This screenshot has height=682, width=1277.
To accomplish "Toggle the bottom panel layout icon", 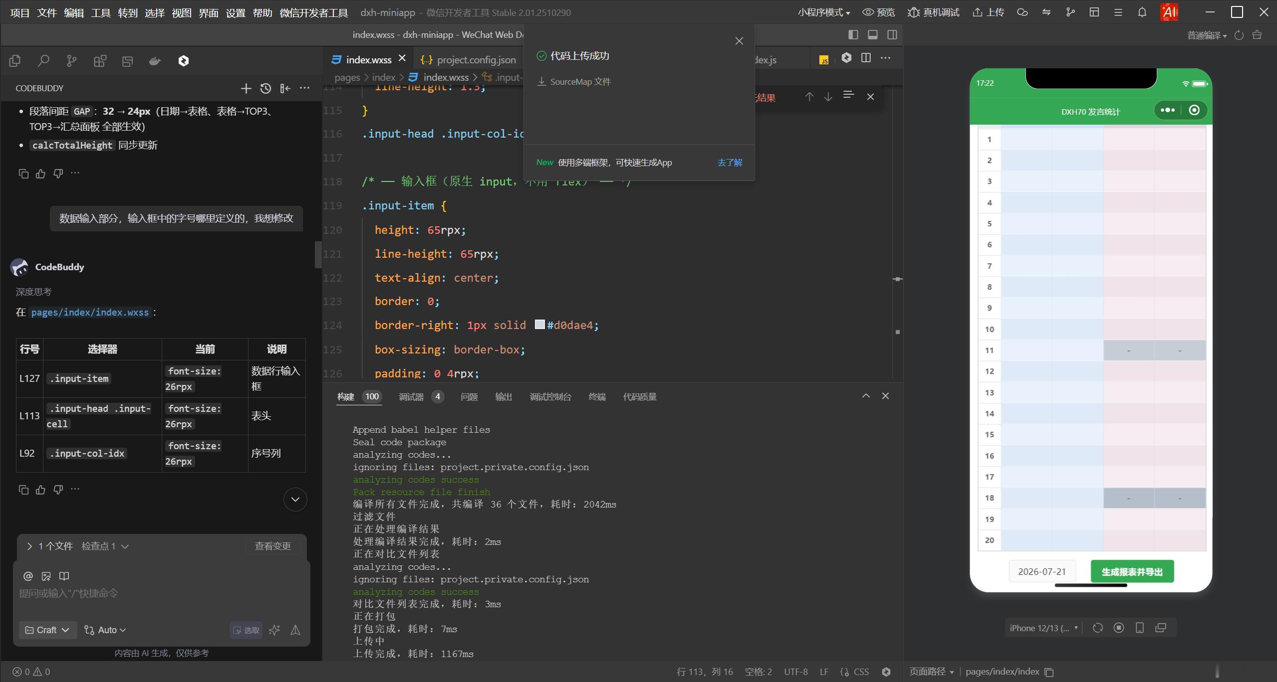I will [x=872, y=34].
